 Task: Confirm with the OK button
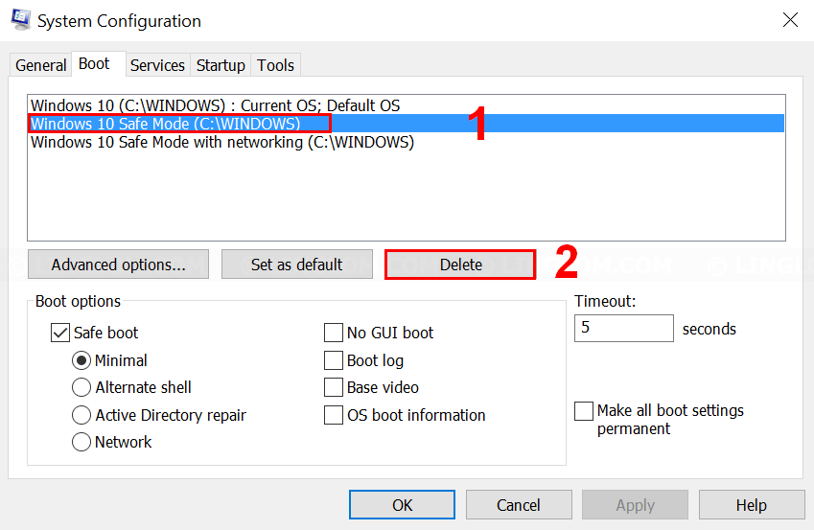[402, 504]
